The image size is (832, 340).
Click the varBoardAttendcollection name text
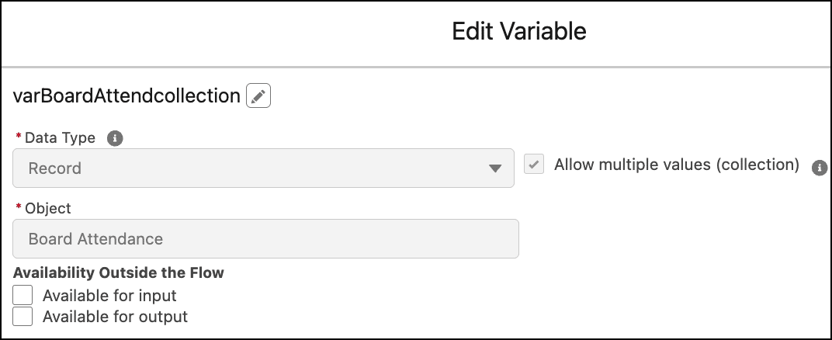pyautogui.click(x=127, y=96)
